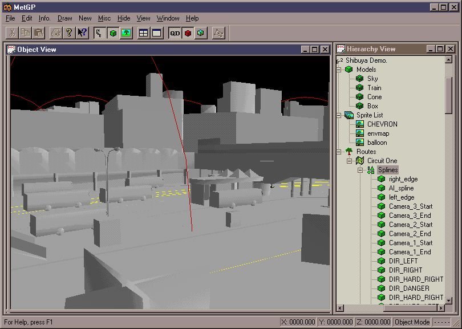Collapse the Sprite List tree node

[x=339, y=115]
